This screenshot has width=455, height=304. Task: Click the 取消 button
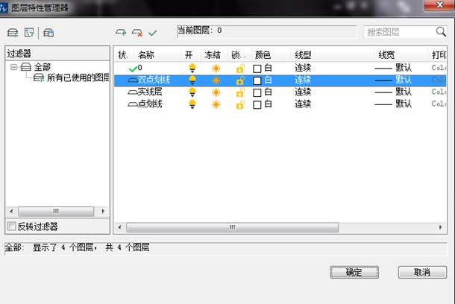(x=422, y=273)
